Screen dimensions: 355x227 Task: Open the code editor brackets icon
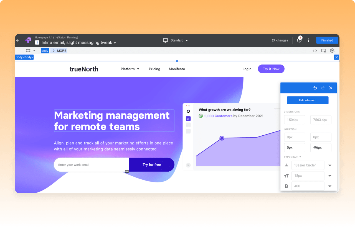tap(315, 51)
